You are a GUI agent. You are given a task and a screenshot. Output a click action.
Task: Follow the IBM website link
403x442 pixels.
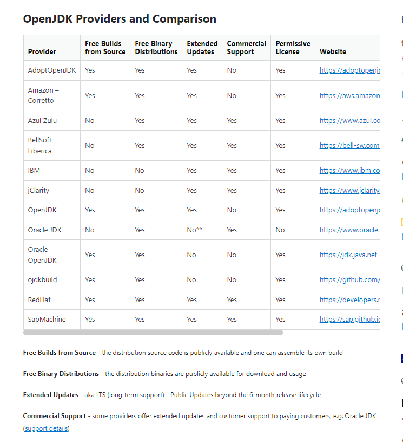pyautogui.click(x=349, y=171)
